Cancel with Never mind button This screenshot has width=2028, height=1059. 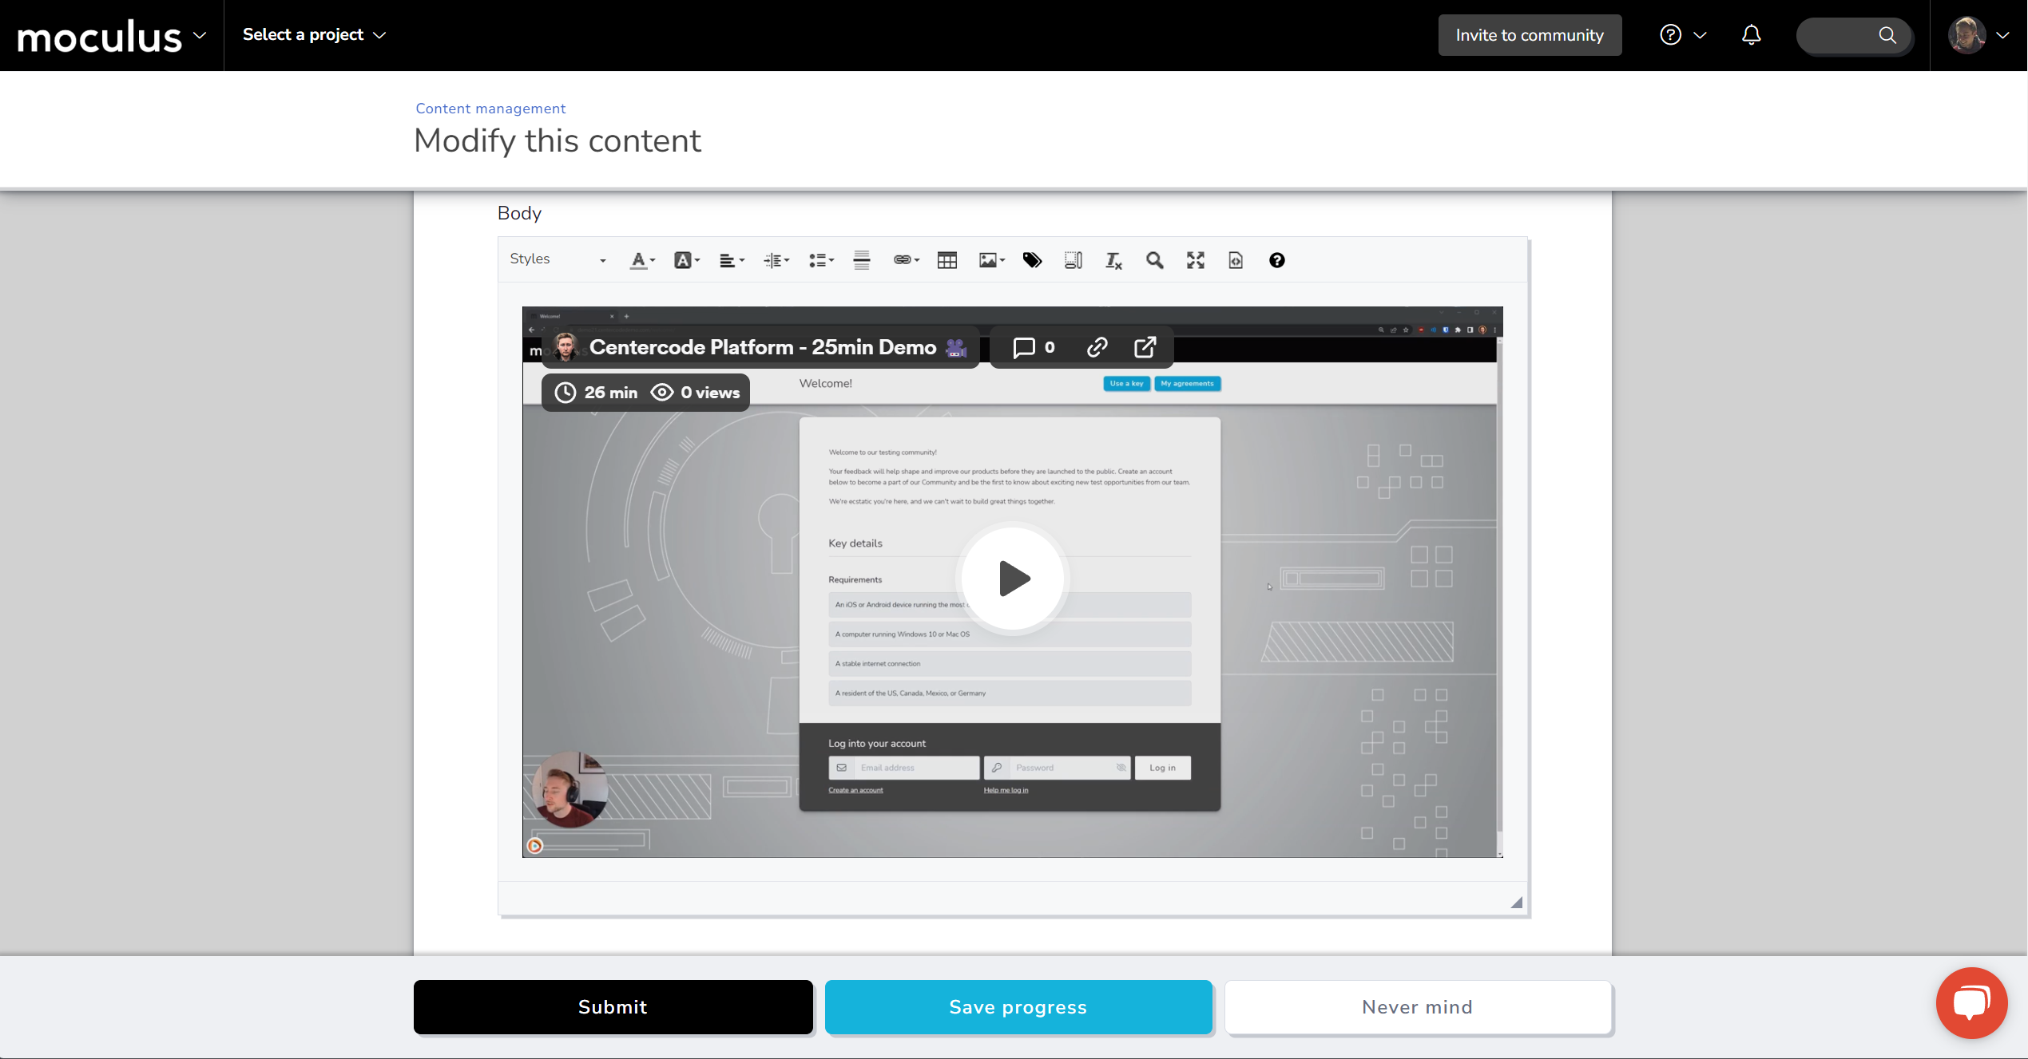(x=1418, y=1007)
